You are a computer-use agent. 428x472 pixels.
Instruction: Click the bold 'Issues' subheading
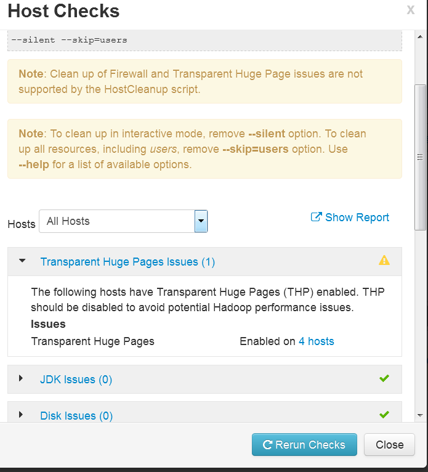coord(48,324)
